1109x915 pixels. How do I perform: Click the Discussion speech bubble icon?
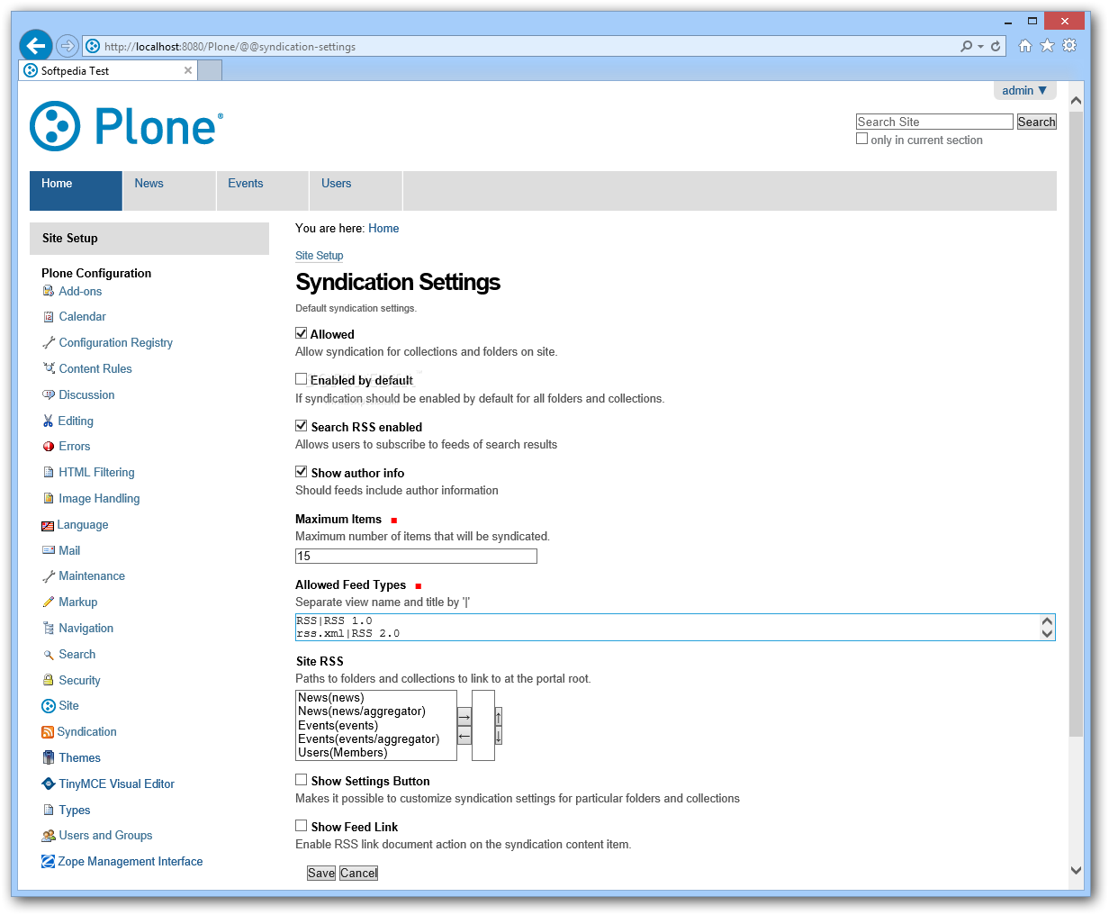49,394
